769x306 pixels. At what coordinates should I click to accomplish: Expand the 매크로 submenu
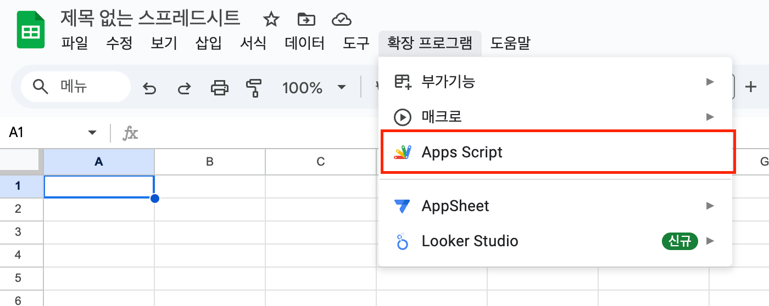tap(556, 116)
